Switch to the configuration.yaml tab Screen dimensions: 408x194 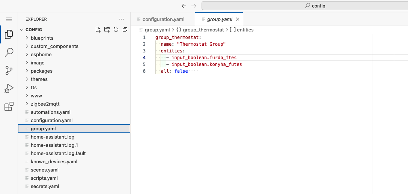point(163,19)
